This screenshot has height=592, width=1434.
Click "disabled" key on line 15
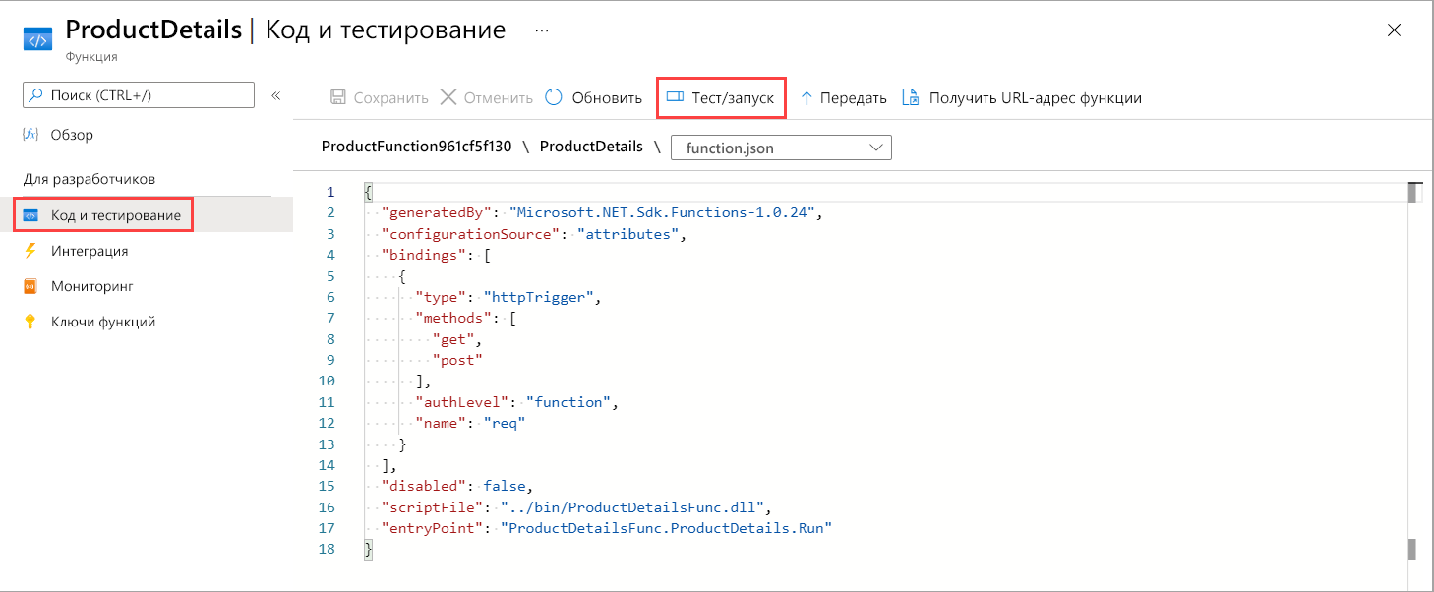pos(425,486)
